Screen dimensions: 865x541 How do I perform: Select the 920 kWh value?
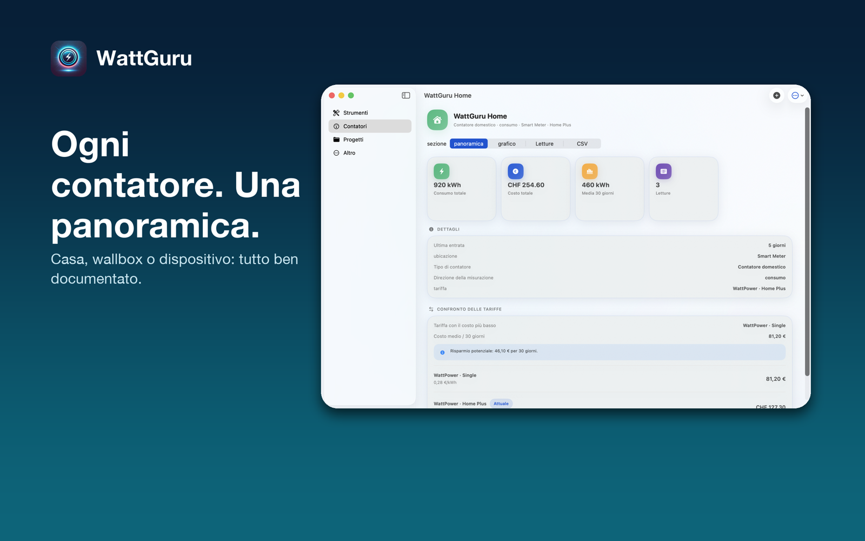(x=447, y=185)
